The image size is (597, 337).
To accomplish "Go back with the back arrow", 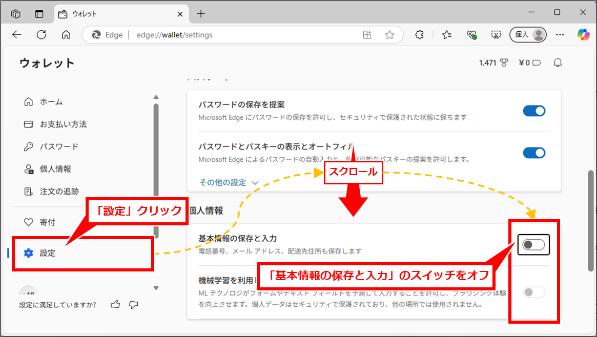I will coord(17,35).
